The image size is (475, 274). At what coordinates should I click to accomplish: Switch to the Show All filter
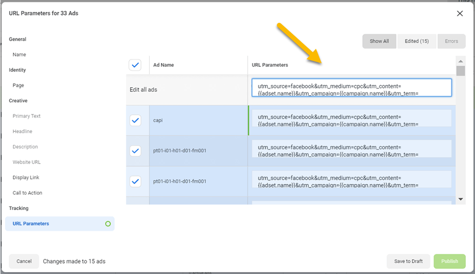tap(379, 41)
